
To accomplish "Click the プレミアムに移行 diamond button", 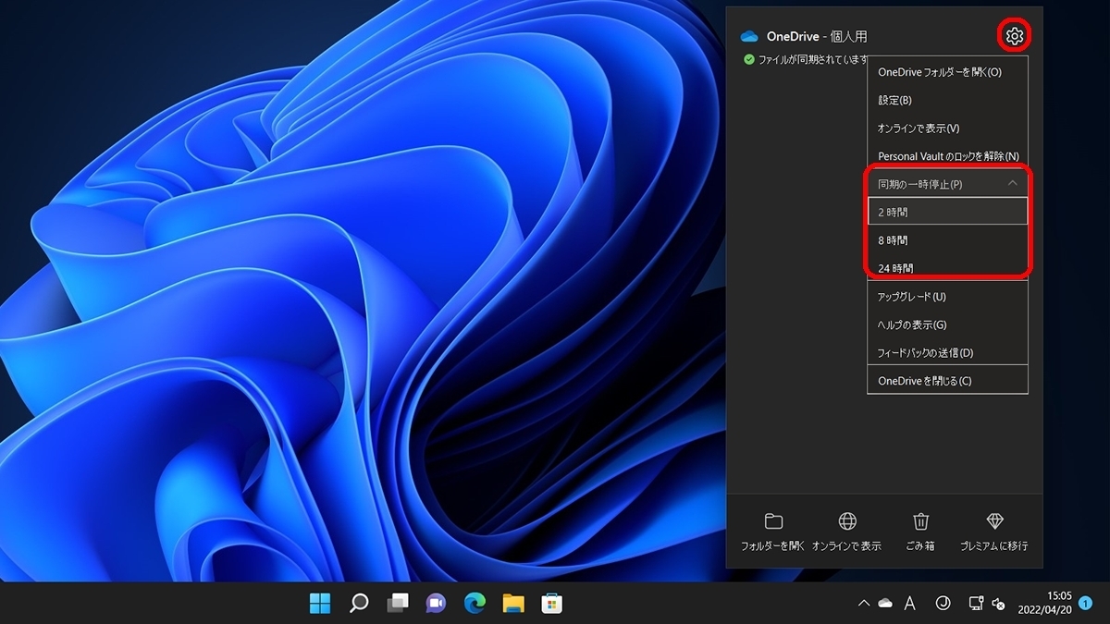I will pyautogui.click(x=994, y=532).
